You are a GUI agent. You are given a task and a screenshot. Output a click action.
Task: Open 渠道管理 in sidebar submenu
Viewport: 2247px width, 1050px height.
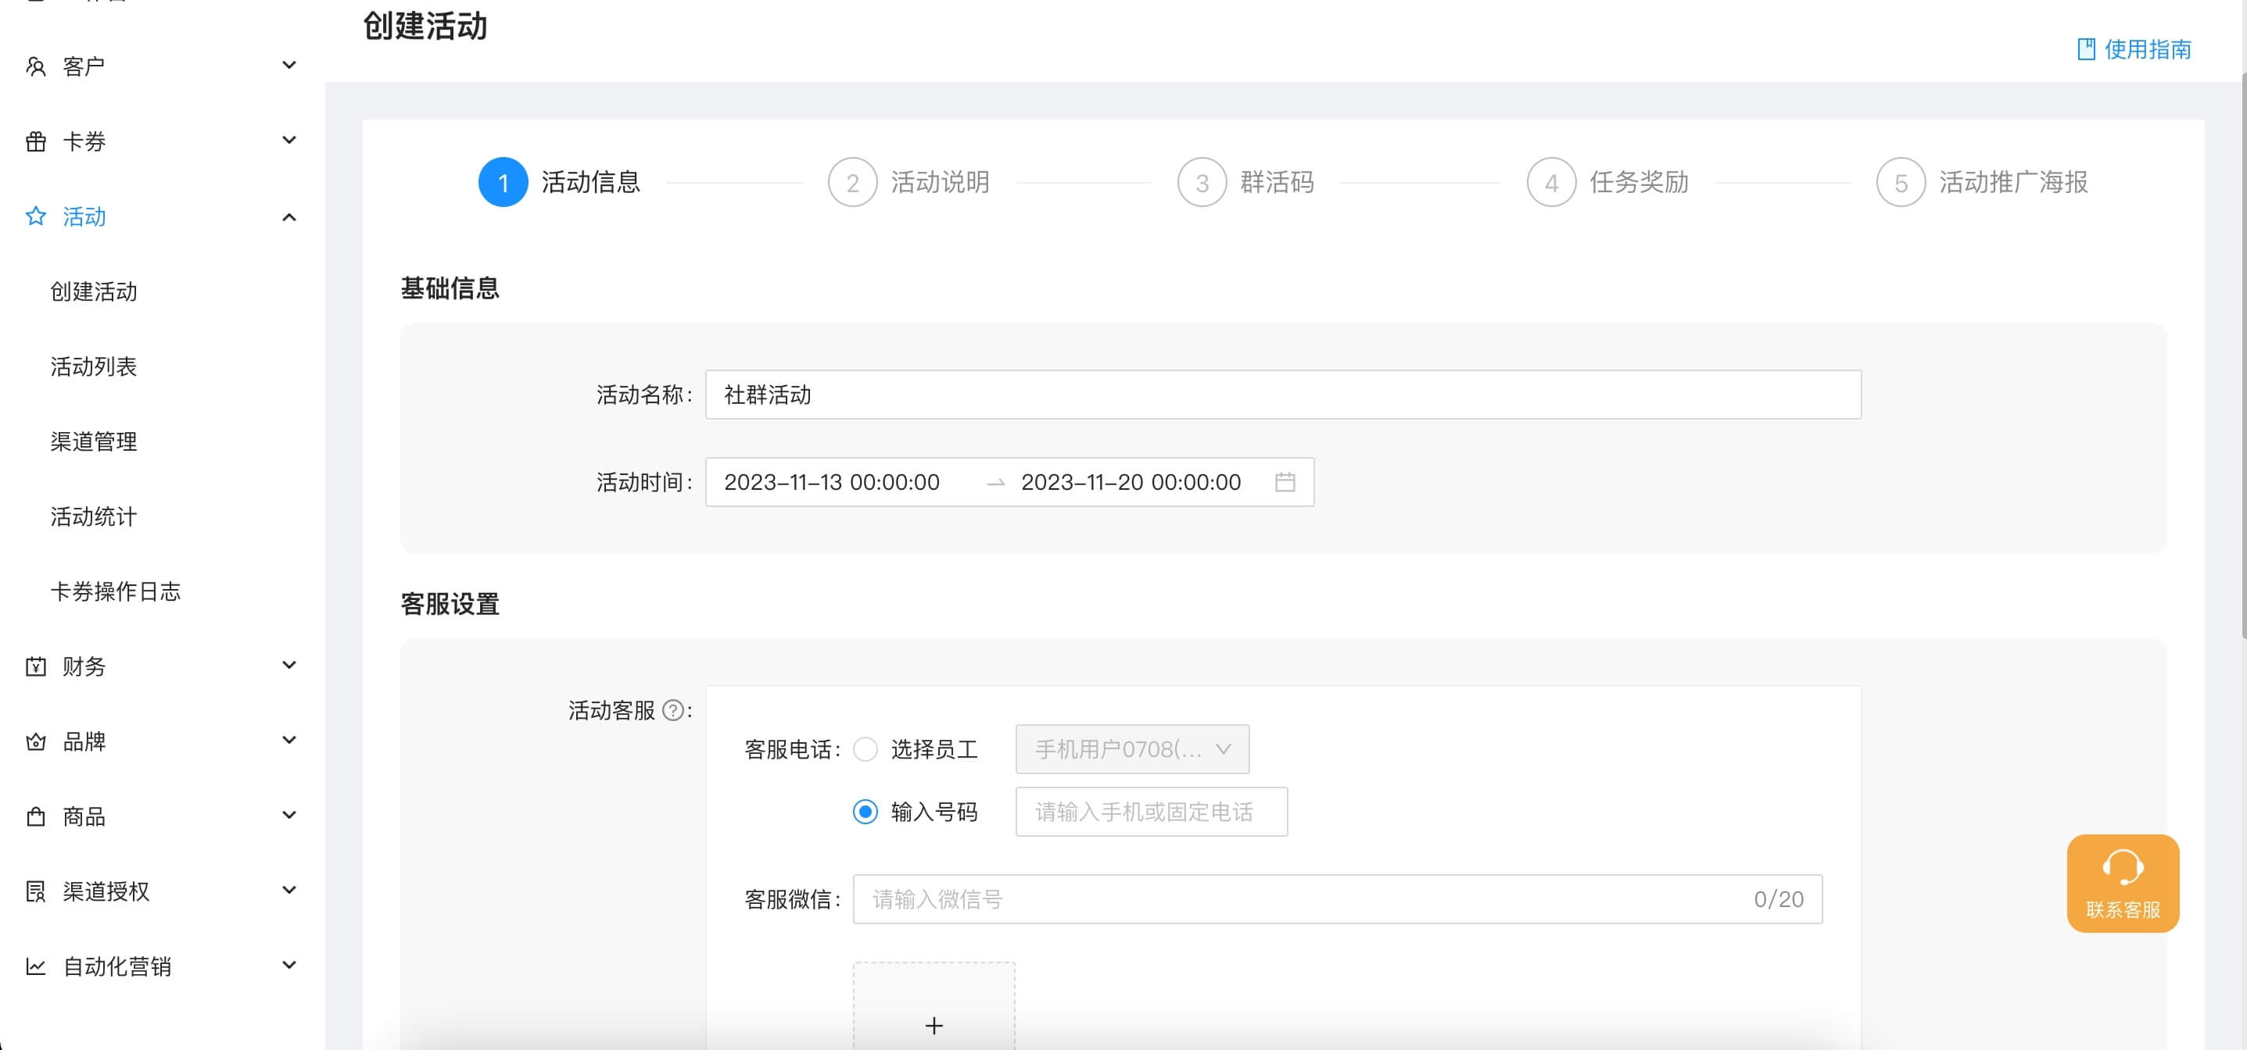click(93, 441)
